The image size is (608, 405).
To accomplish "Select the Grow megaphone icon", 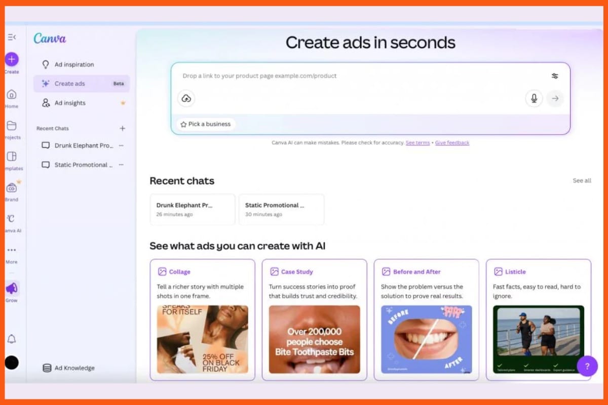I will [x=12, y=289].
